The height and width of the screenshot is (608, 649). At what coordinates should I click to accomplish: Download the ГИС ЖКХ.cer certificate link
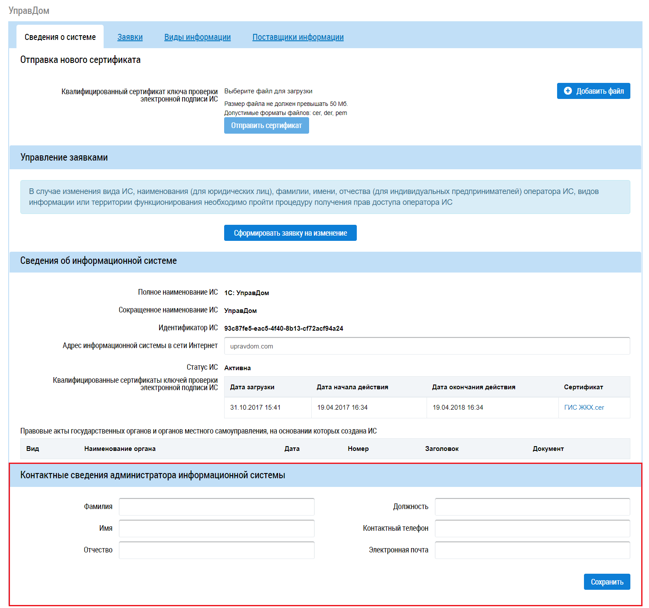584,408
